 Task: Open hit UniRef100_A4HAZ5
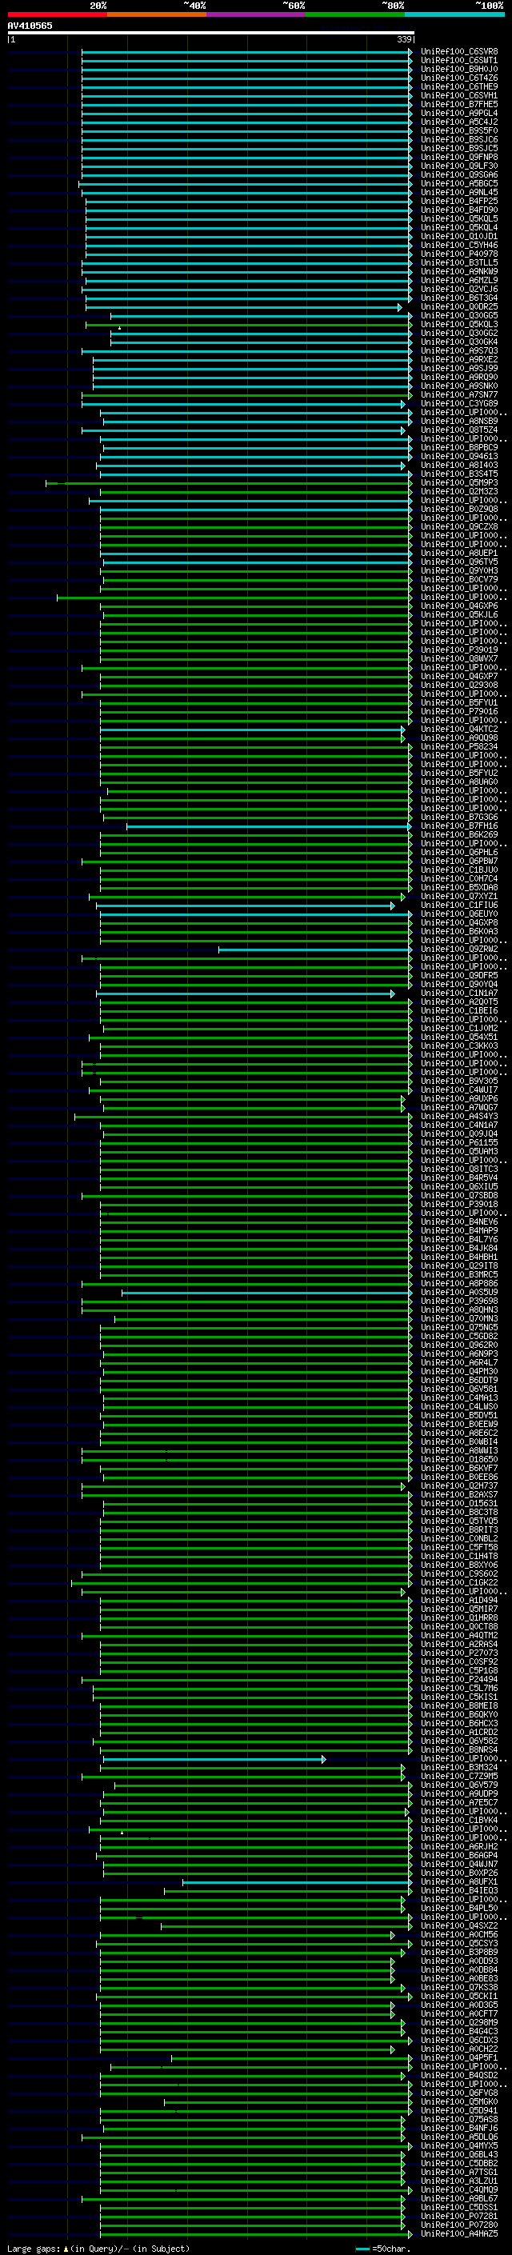(459, 2234)
